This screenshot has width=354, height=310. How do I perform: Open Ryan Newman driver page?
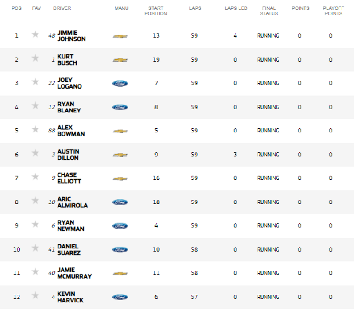click(71, 225)
